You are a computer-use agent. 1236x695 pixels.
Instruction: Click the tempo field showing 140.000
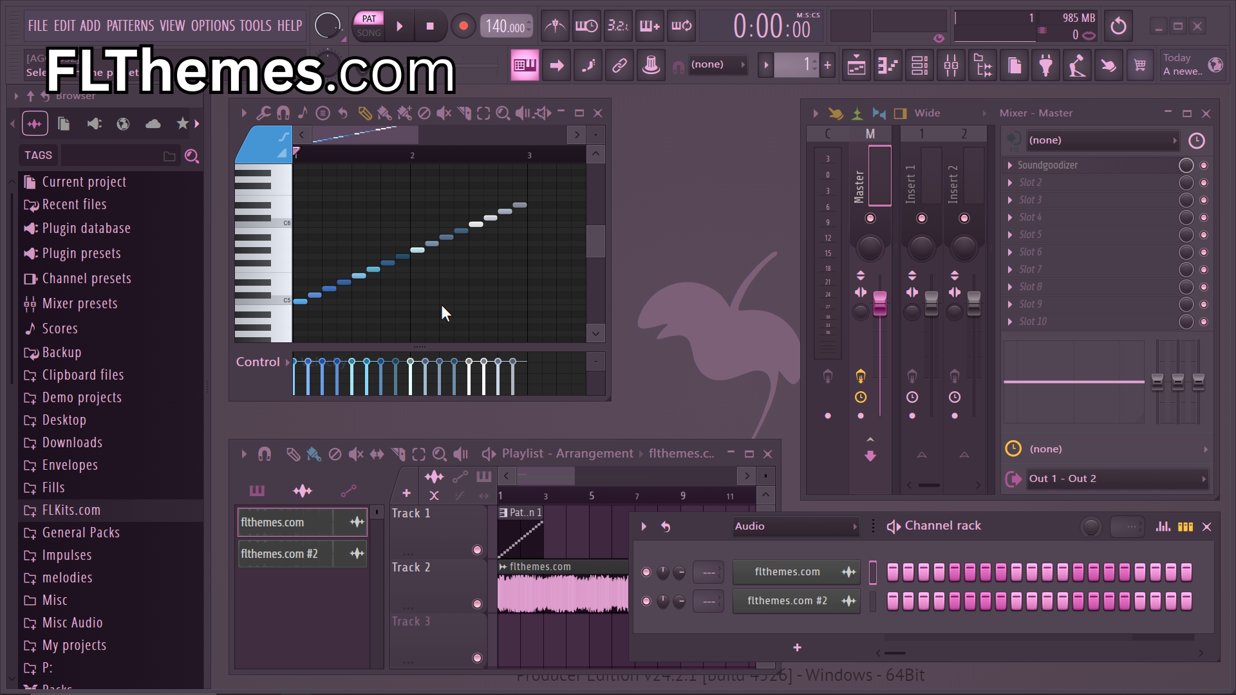(506, 26)
